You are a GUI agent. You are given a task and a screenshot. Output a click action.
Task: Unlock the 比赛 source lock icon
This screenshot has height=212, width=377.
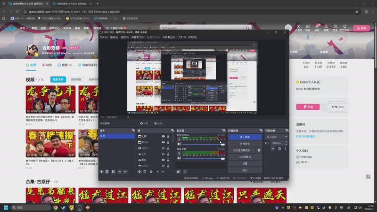tap(168, 136)
